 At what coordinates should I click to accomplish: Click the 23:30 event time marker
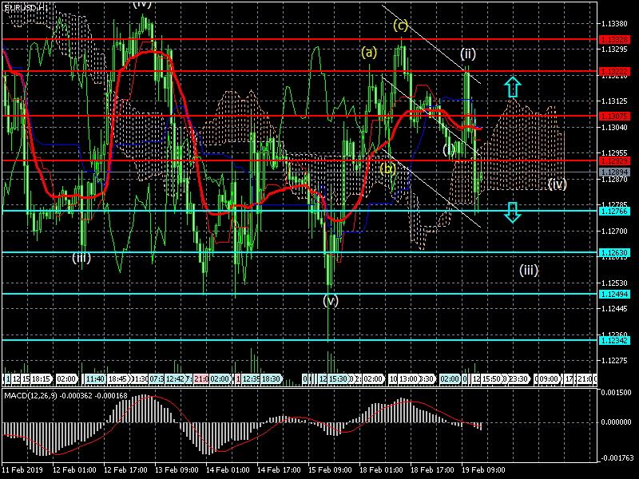[x=518, y=378]
